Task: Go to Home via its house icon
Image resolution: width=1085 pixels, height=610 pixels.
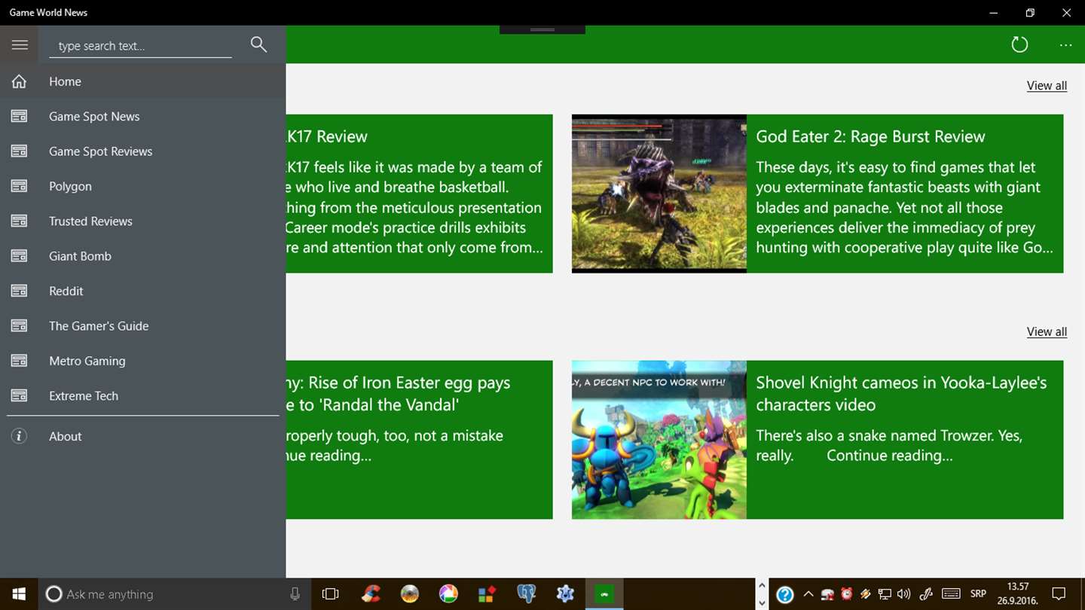Action: click(x=19, y=81)
